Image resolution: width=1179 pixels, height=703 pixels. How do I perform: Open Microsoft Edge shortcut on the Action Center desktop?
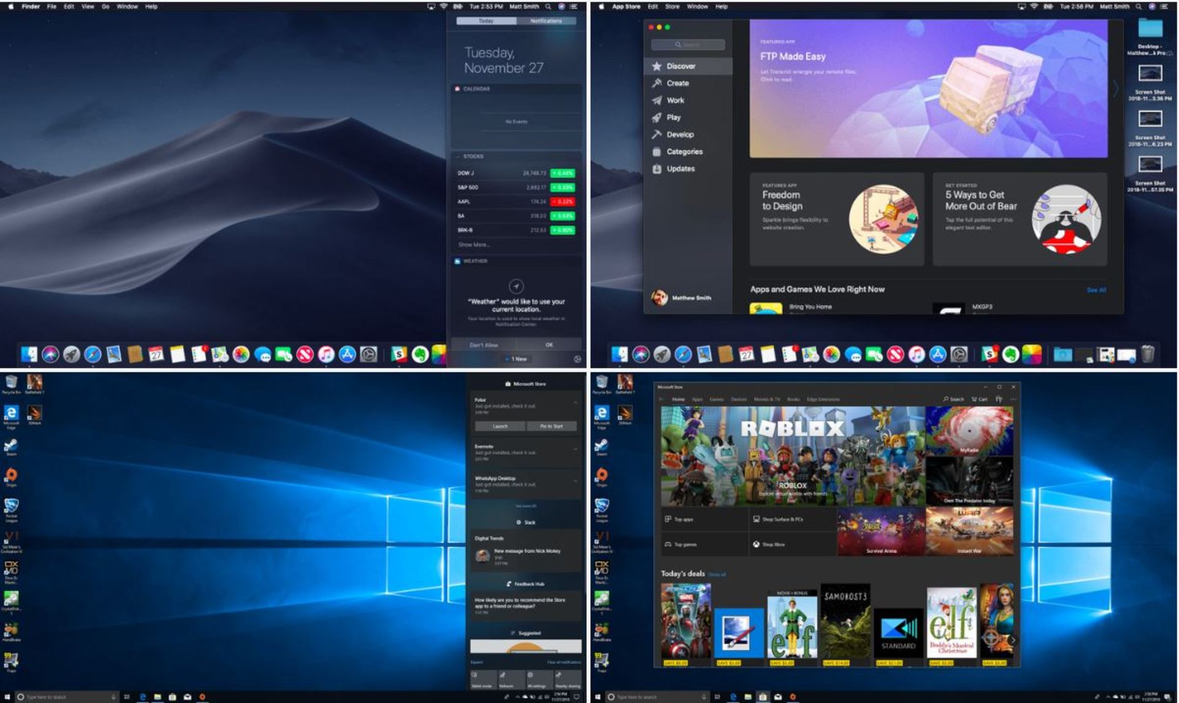(x=11, y=414)
